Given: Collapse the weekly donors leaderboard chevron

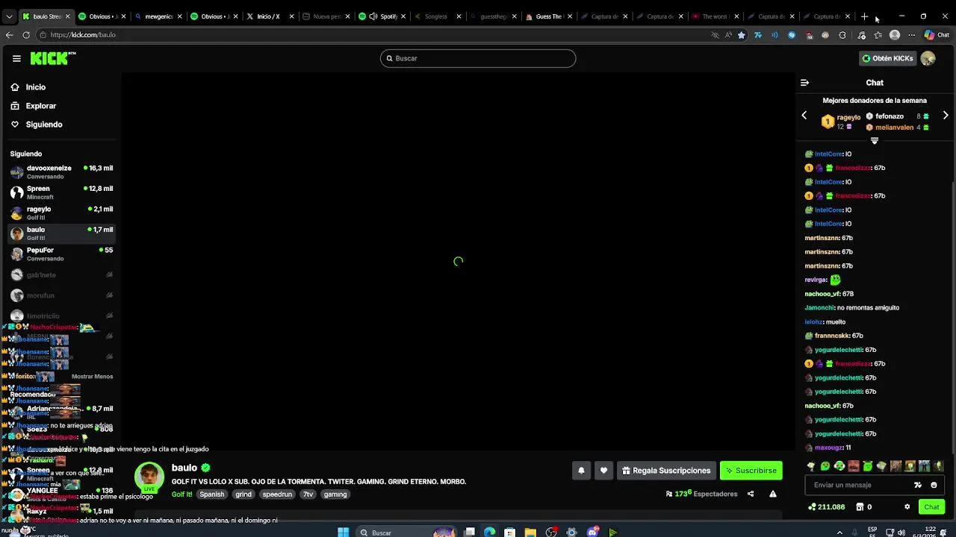Looking at the screenshot, I should [x=875, y=140].
